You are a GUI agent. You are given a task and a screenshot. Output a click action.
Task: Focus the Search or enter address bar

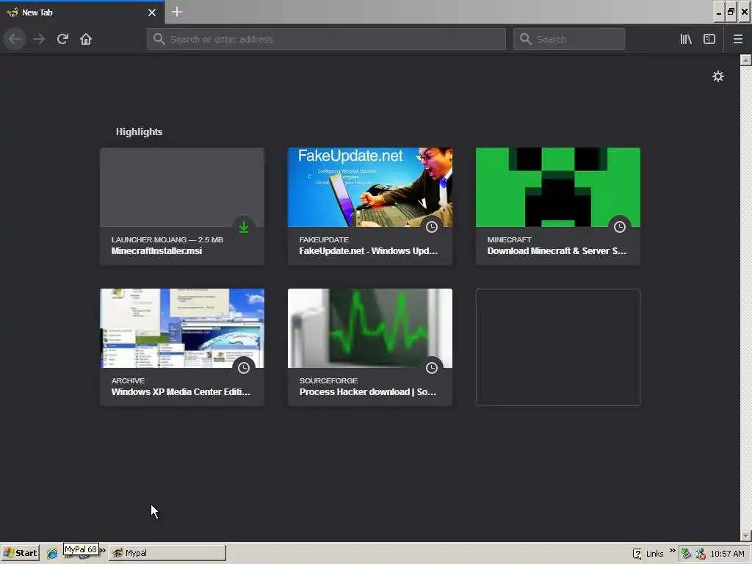click(326, 39)
